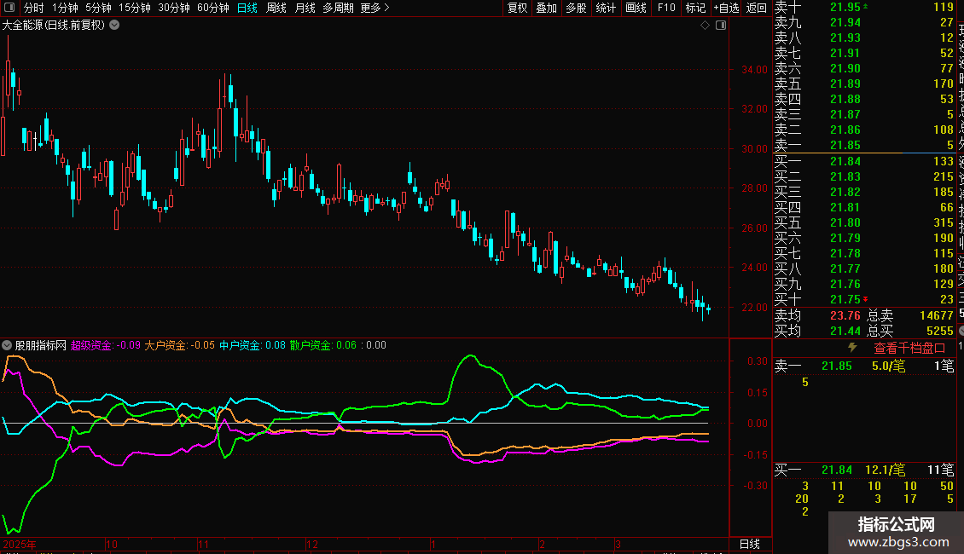This screenshot has height=554, width=964.
Task: Add stock with +自选 button
Action: [x=726, y=8]
